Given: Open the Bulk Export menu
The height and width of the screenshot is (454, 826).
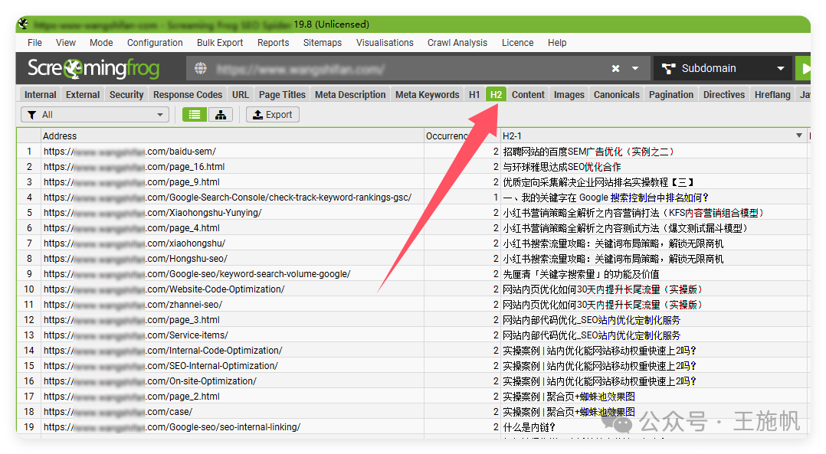Looking at the screenshot, I should point(220,43).
